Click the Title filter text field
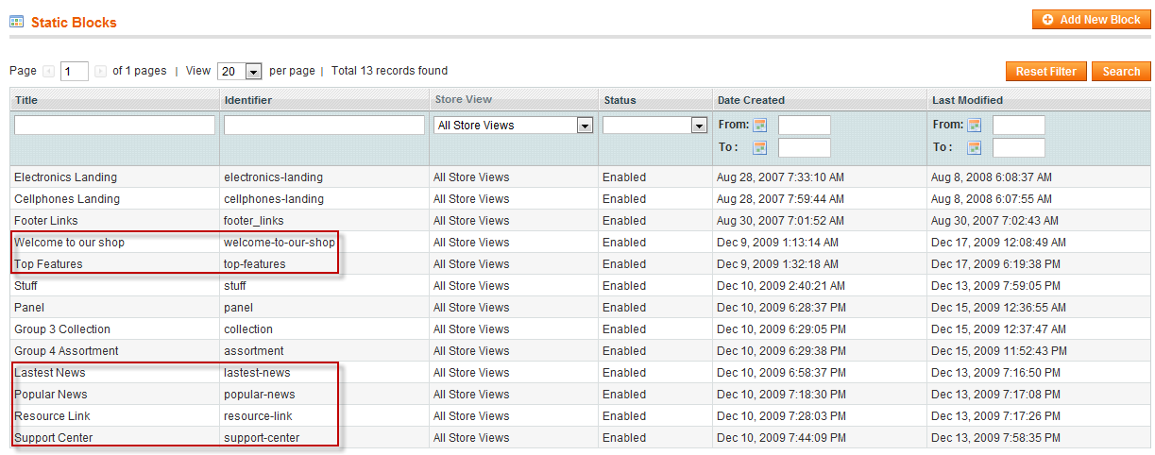 tap(114, 125)
